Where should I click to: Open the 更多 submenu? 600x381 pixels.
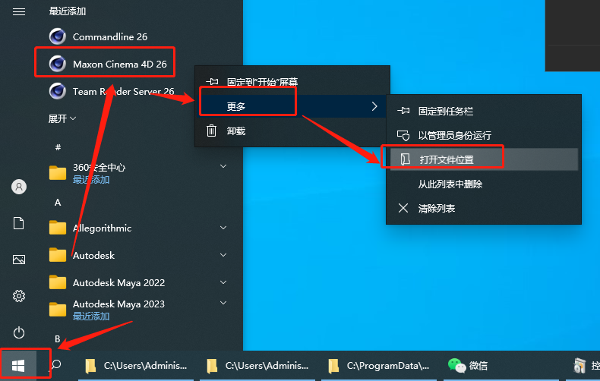[x=292, y=106]
